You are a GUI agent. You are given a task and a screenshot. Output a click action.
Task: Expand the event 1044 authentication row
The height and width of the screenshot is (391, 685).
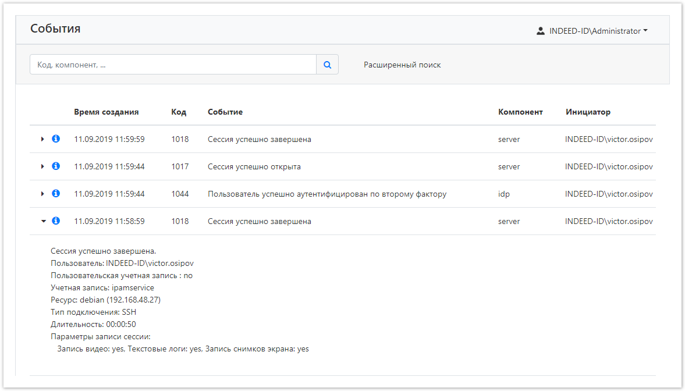(x=42, y=194)
